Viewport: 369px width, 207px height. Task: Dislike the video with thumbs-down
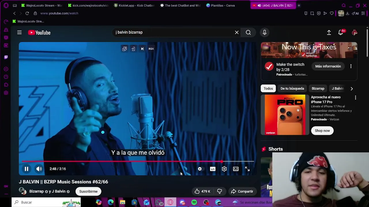220,191
